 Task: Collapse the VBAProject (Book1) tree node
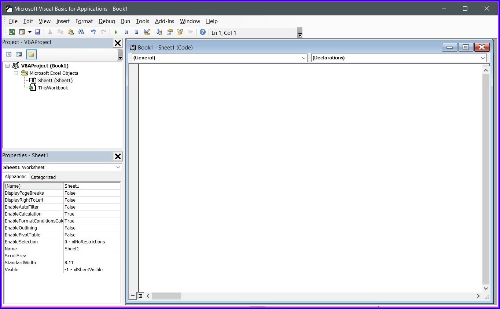coord(7,66)
